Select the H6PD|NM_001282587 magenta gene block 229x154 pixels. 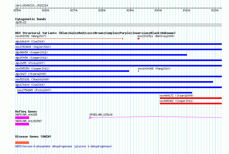click(22, 124)
